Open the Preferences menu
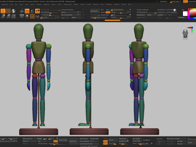Image resolution: width=196 pixels, height=147 pixels. coord(67,4)
